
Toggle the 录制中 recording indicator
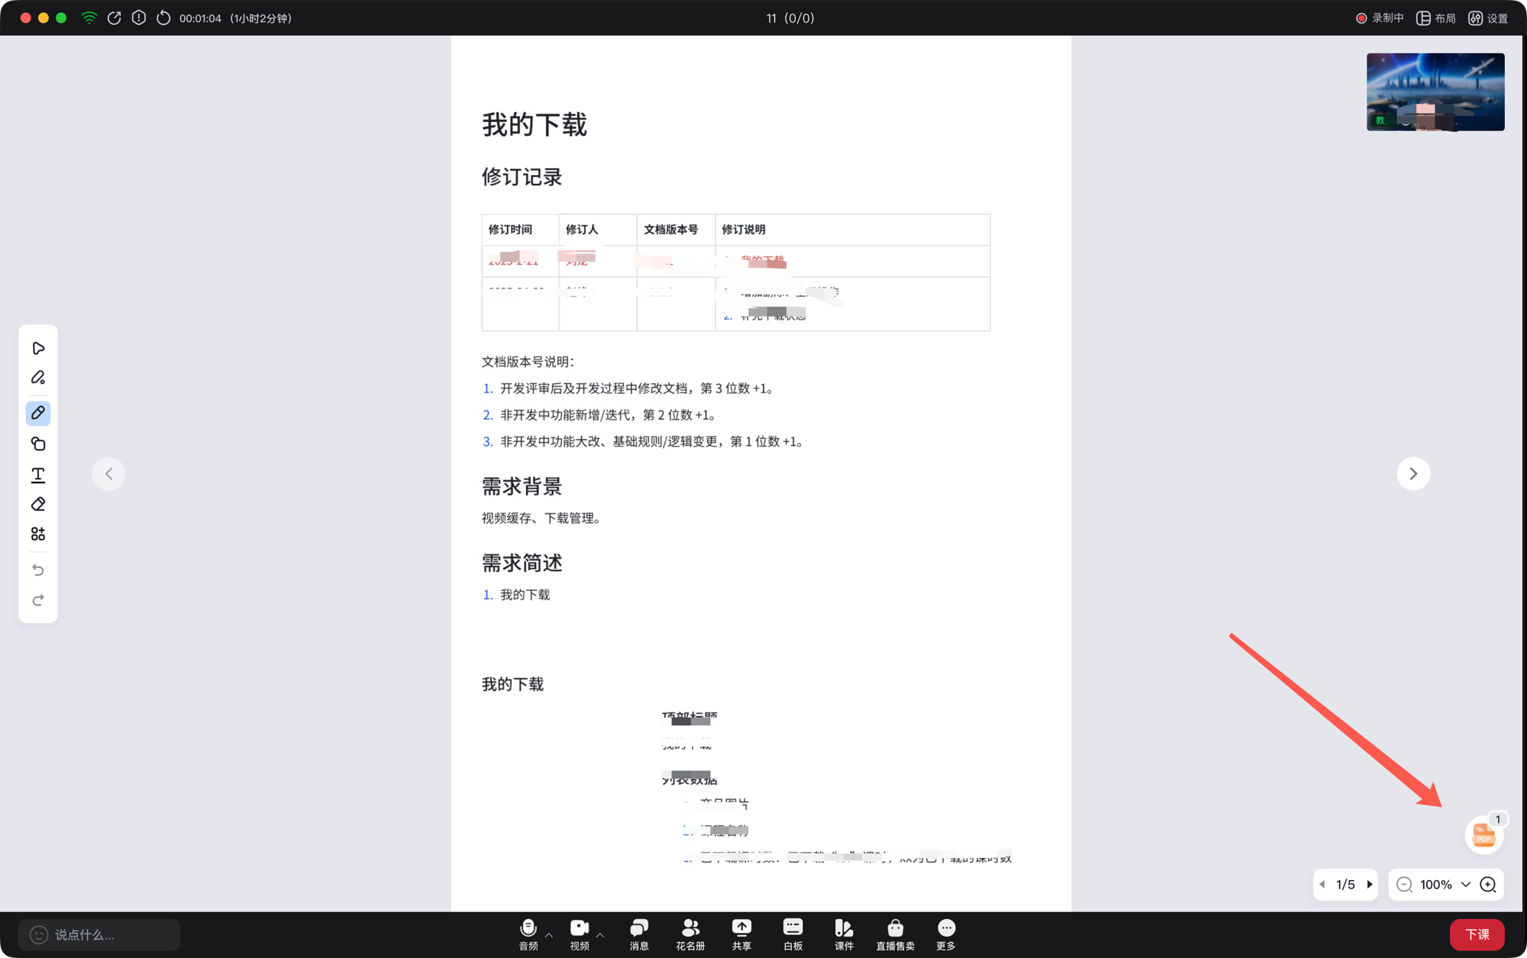point(1380,18)
